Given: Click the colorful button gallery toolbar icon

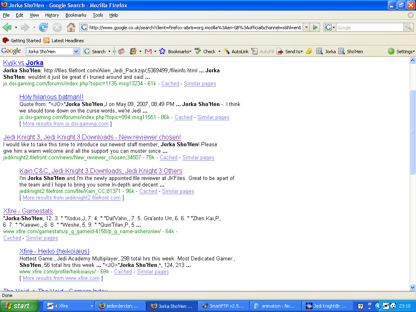Looking at the screenshot, I should [x=133, y=52].
